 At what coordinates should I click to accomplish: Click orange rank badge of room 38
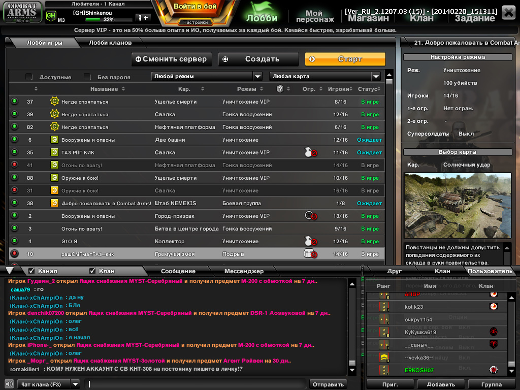click(54, 203)
